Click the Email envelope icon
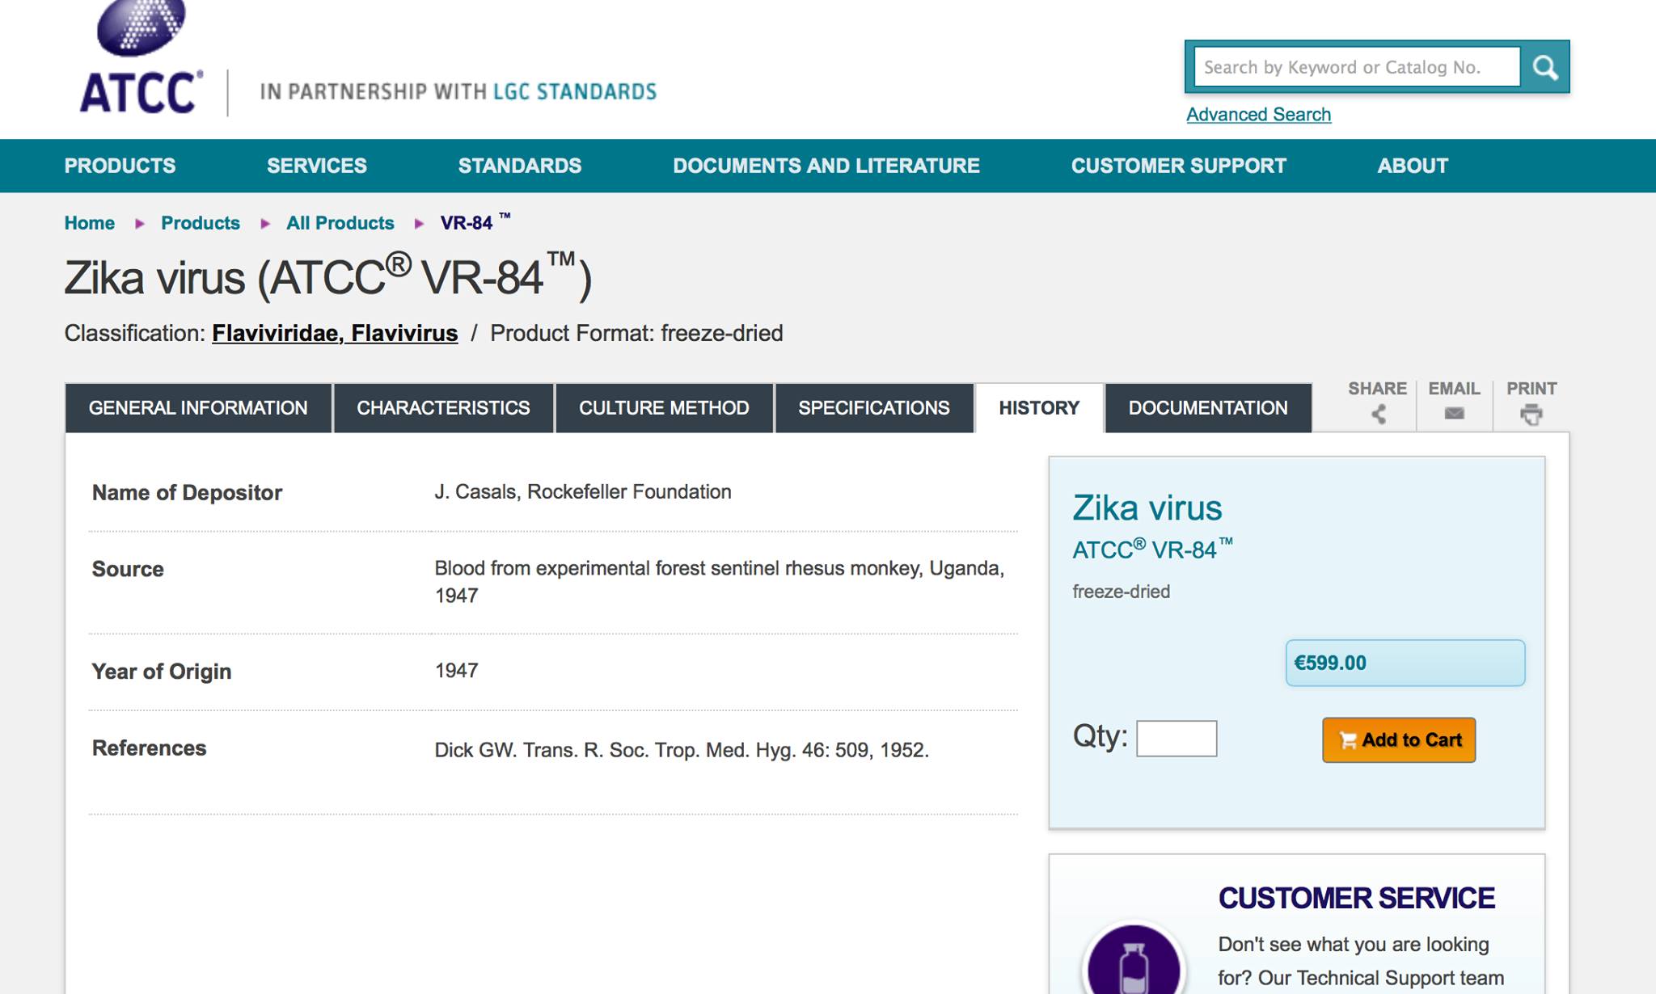 1454,414
